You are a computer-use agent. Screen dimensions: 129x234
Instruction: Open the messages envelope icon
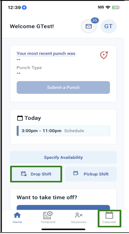(89, 26)
